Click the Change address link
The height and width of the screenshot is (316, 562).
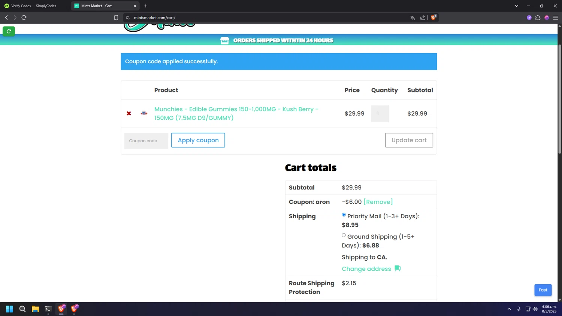pos(366,269)
